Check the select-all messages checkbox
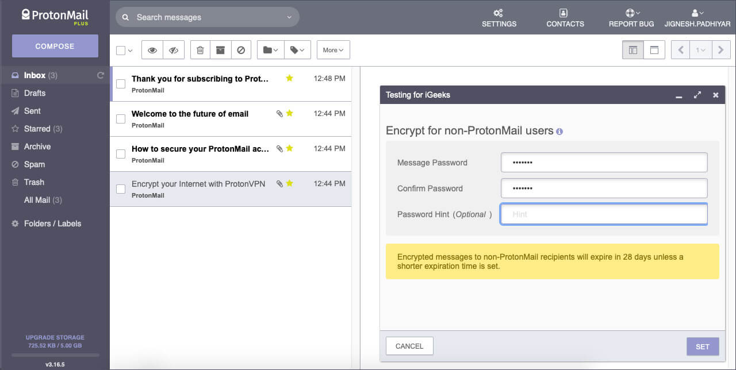Image resolution: width=736 pixels, height=370 pixels. (121, 51)
